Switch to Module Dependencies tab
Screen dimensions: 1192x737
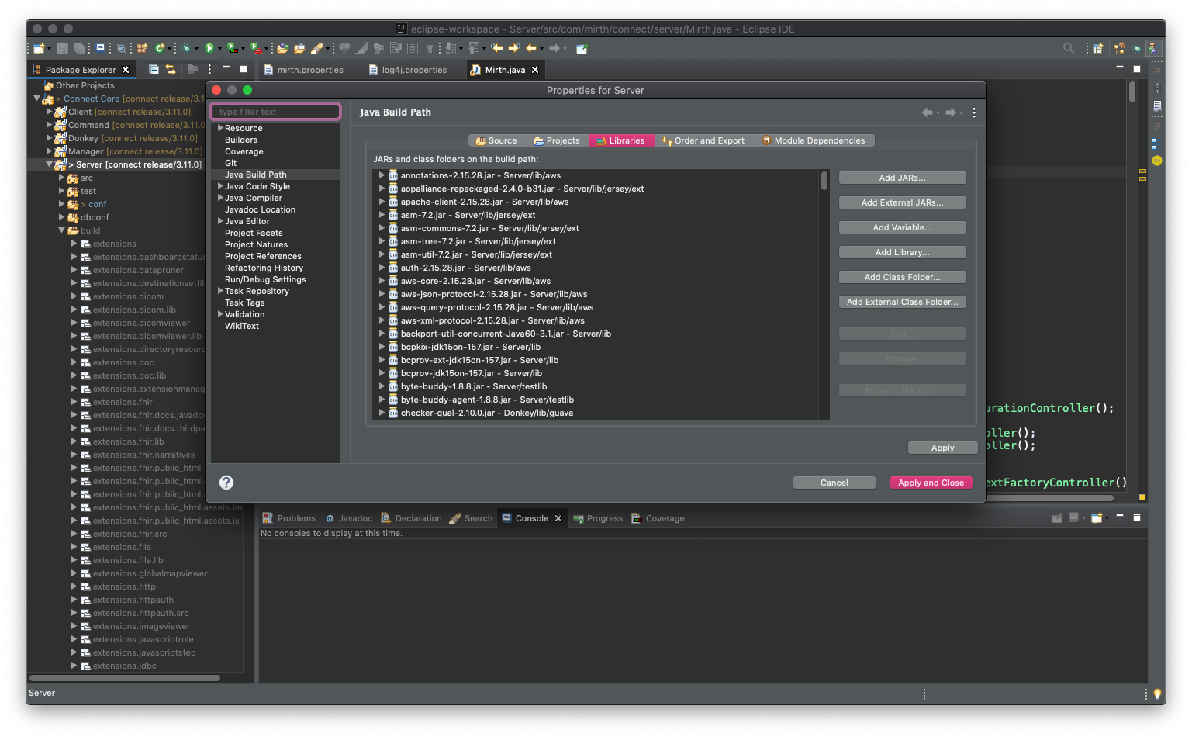click(x=813, y=140)
